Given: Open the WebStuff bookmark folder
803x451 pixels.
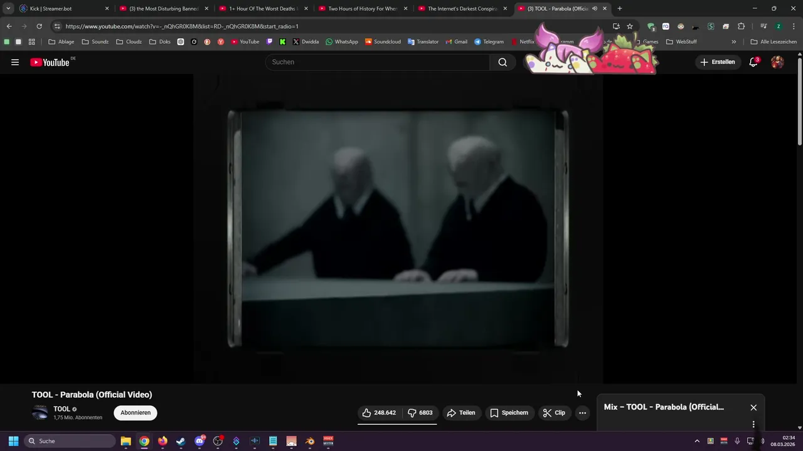Looking at the screenshot, I should [682, 42].
